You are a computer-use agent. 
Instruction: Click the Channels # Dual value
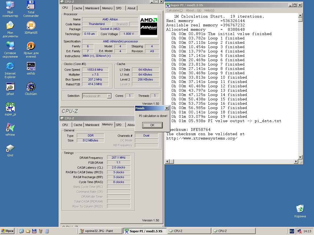(x=146, y=135)
